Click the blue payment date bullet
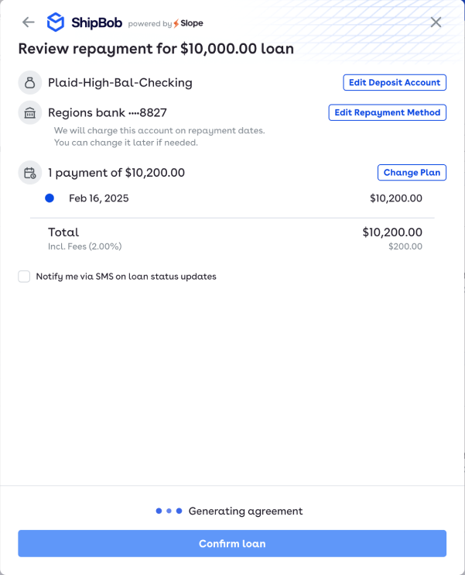465x575 pixels. pyautogui.click(x=50, y=198)
